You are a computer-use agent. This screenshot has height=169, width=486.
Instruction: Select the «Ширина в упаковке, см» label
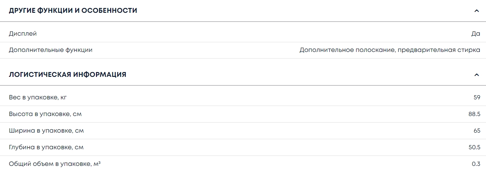tap(46, 131)
